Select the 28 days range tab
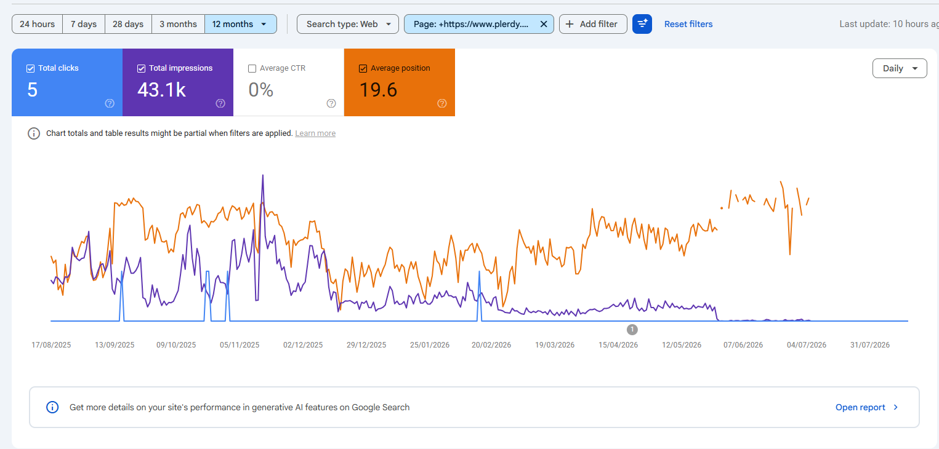 (128, 24)
